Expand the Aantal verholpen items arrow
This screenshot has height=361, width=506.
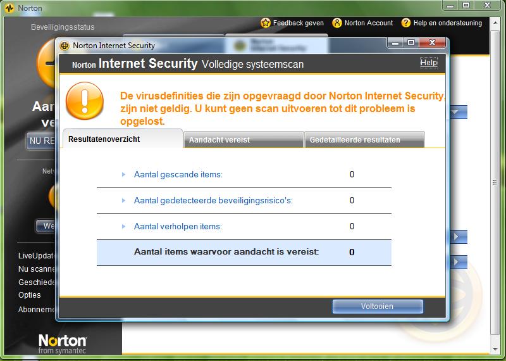coord(123,226)
